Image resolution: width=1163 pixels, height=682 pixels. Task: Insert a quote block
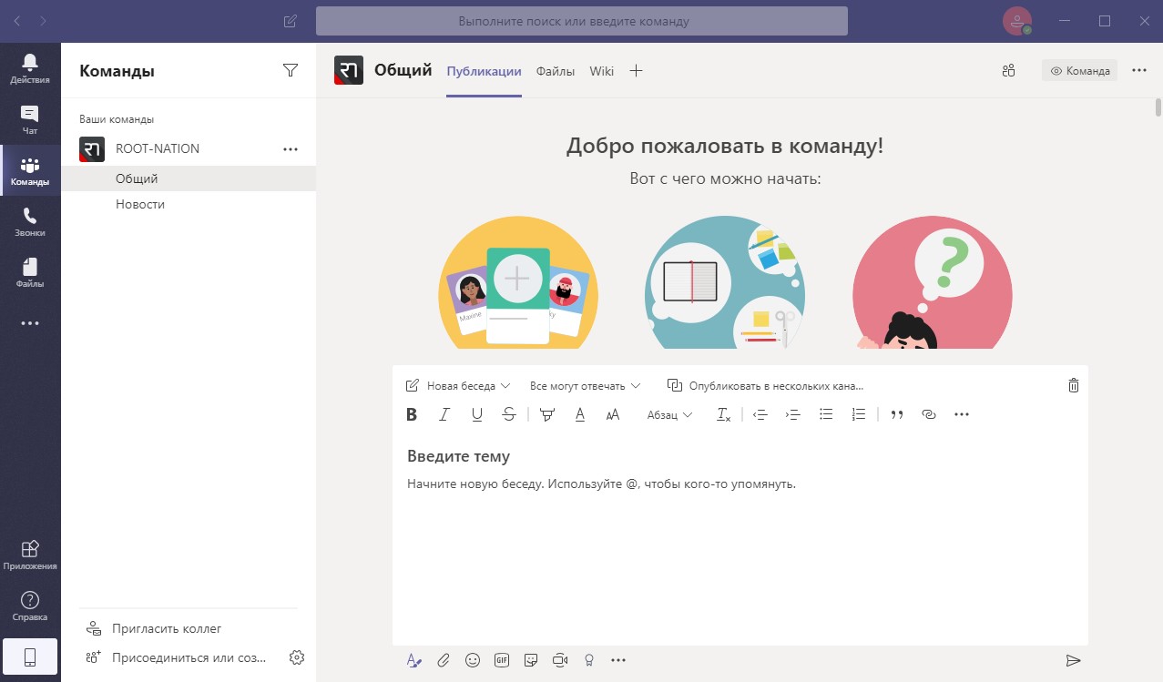897,414
